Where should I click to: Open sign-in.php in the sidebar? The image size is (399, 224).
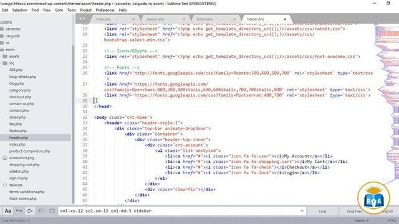(18, 179)
